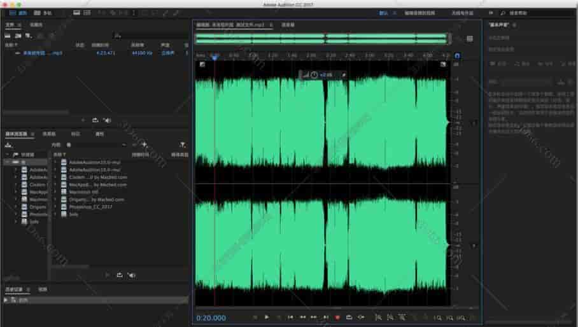Toggle auto-play in Files panel
578x327 pixels.
[107, 120]
